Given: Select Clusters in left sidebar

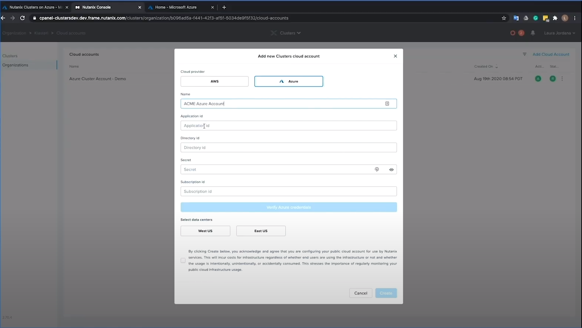Looking at the screenshot, I should 10,56.
